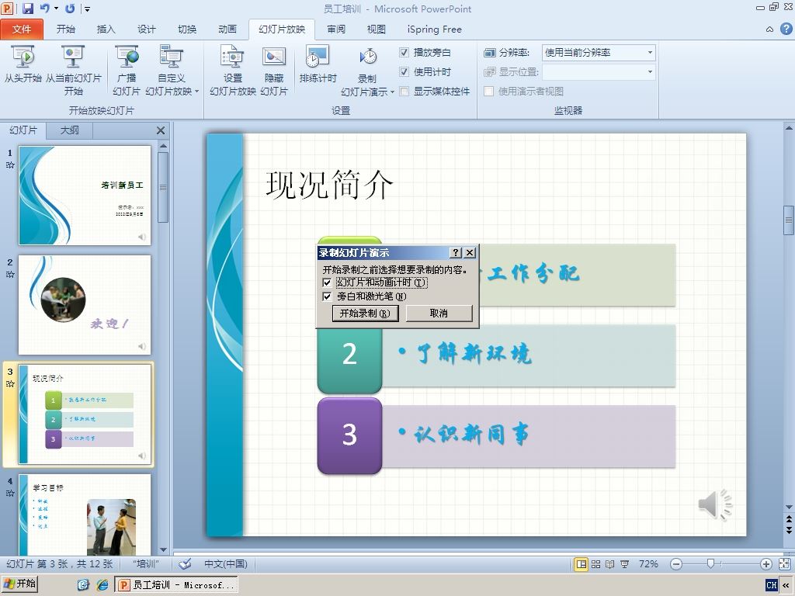Undo the last action
This screenshot has width=795, height=596.
[44, 8]
